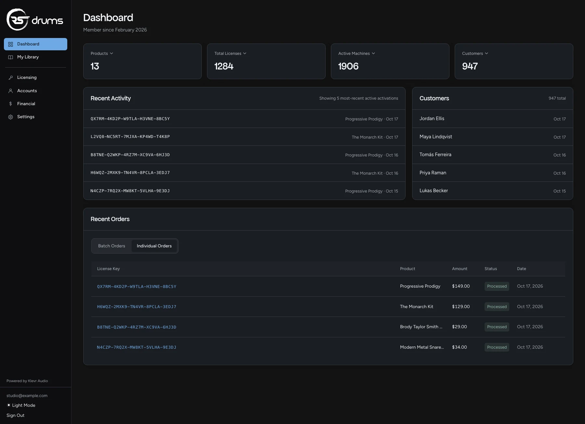Expand the Active Machines dropdown chevron

pos(373,53)
